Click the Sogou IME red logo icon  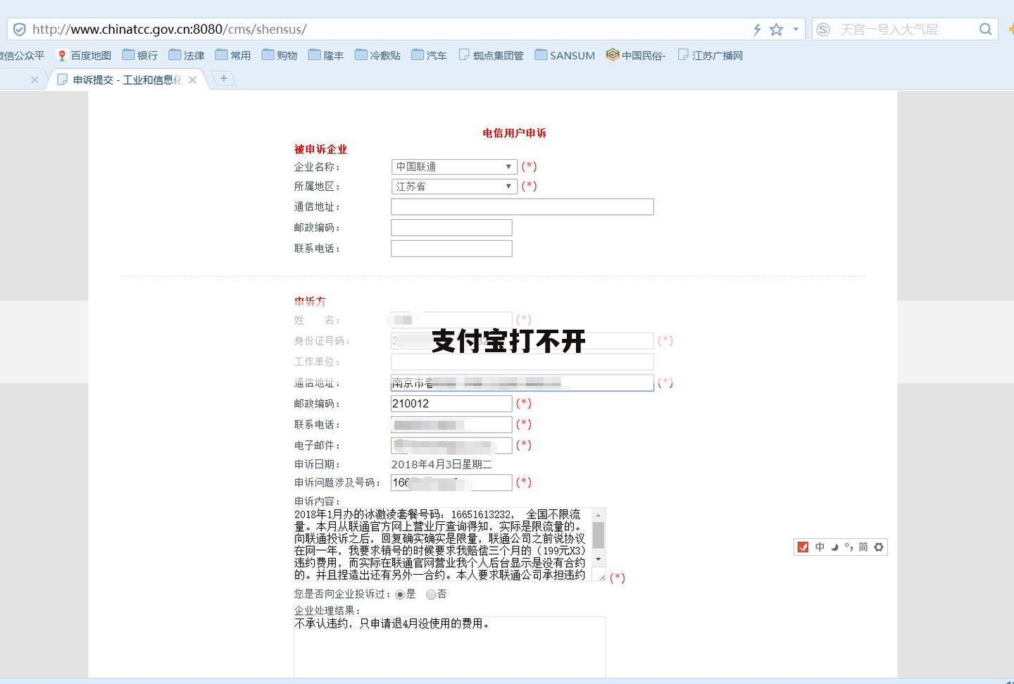click(803, 547)
